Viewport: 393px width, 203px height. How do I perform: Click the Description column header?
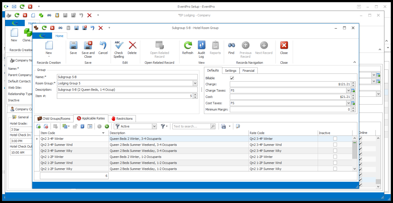(x=179, y=133)
